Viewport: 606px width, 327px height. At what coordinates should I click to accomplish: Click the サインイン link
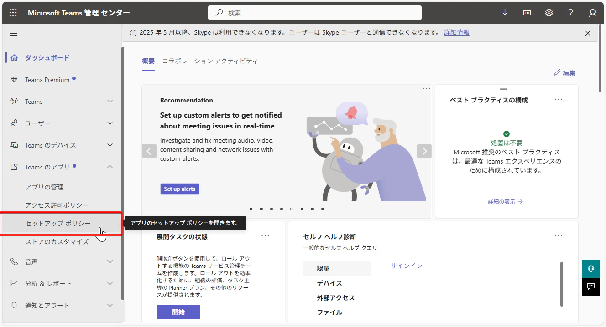coord(406,266)
